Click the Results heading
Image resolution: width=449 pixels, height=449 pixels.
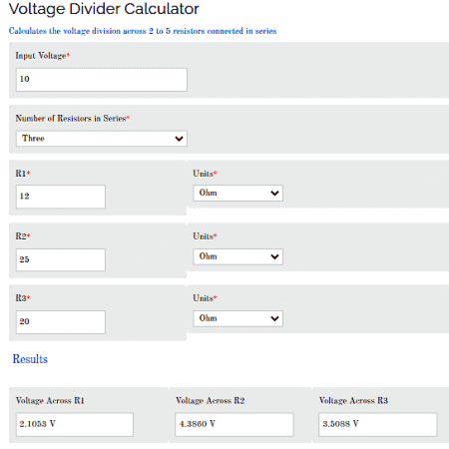click(x=30, y=359)
